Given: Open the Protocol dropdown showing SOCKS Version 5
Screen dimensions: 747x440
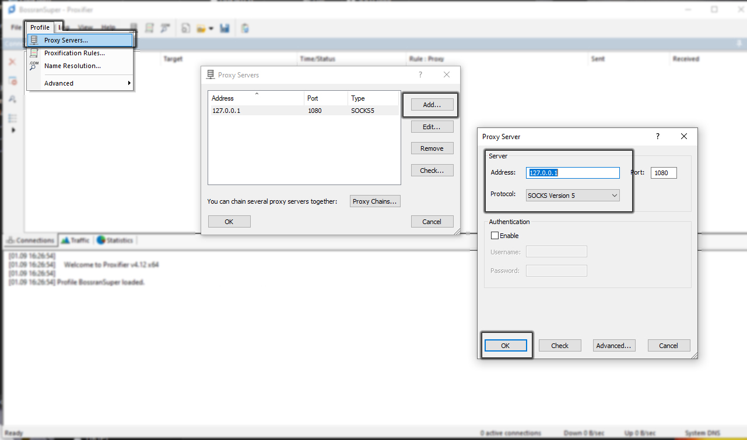Looking at the screenshot, I should (572, 196).
